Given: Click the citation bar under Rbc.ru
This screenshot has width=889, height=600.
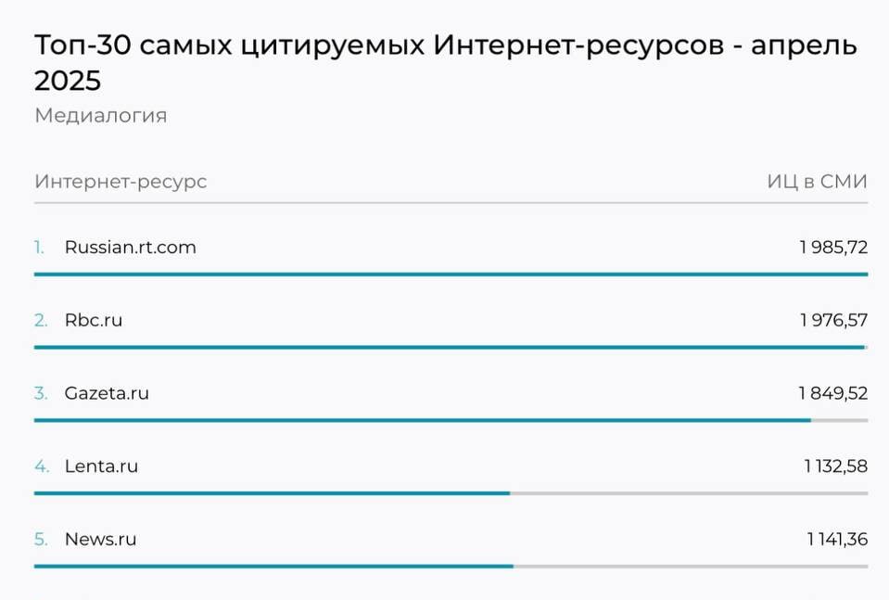Looking at the screenshot, I should (x=451, y=348).
